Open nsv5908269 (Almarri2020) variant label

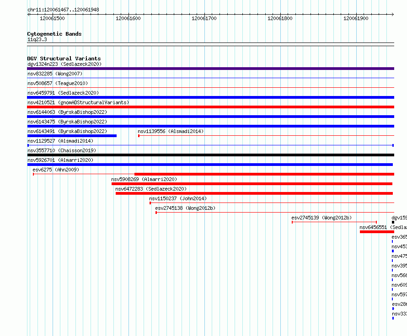click(144, 179)
